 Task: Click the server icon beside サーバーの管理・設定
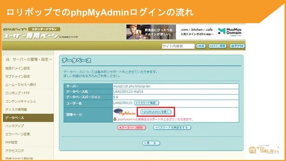click(x=8, y=59)
